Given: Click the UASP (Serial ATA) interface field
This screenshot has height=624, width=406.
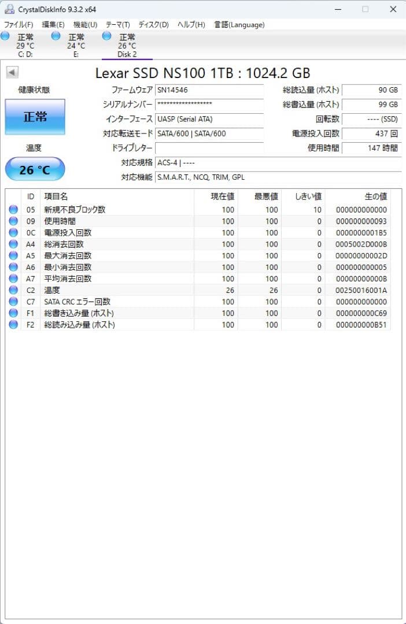Looking at the screenshot, I should click(209, 119).
